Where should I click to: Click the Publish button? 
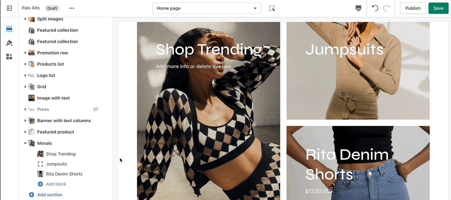click(413, 8)
